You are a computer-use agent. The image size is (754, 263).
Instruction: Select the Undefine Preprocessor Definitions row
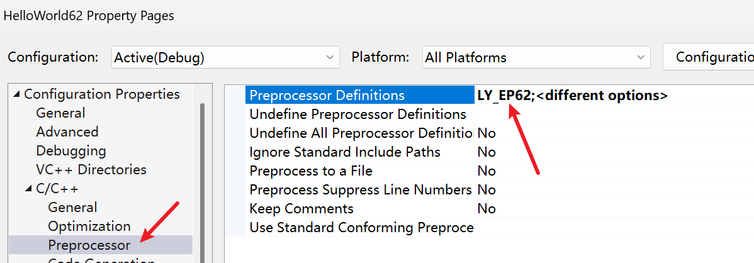[x=357, y=115]
